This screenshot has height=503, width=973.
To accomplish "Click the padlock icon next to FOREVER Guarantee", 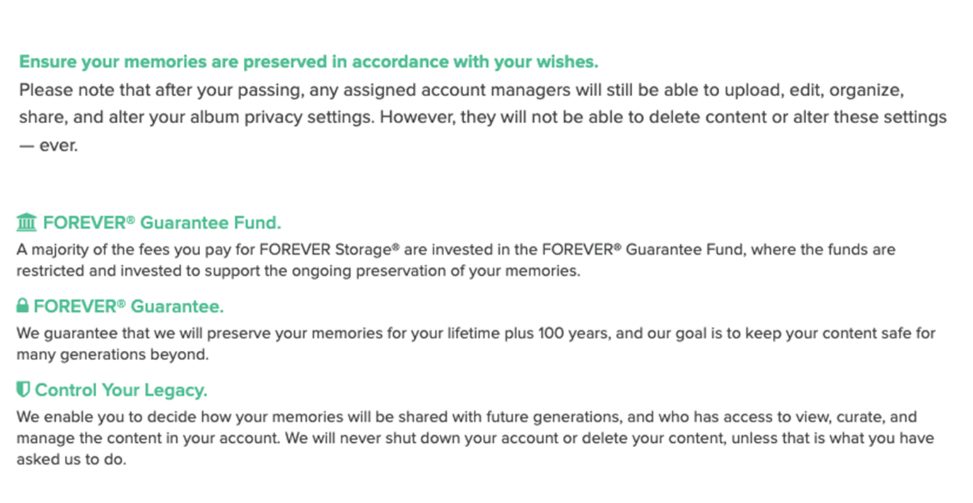I will [23, 306].
